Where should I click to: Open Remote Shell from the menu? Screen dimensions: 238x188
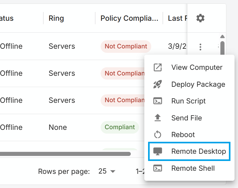[x=193, y=168]
